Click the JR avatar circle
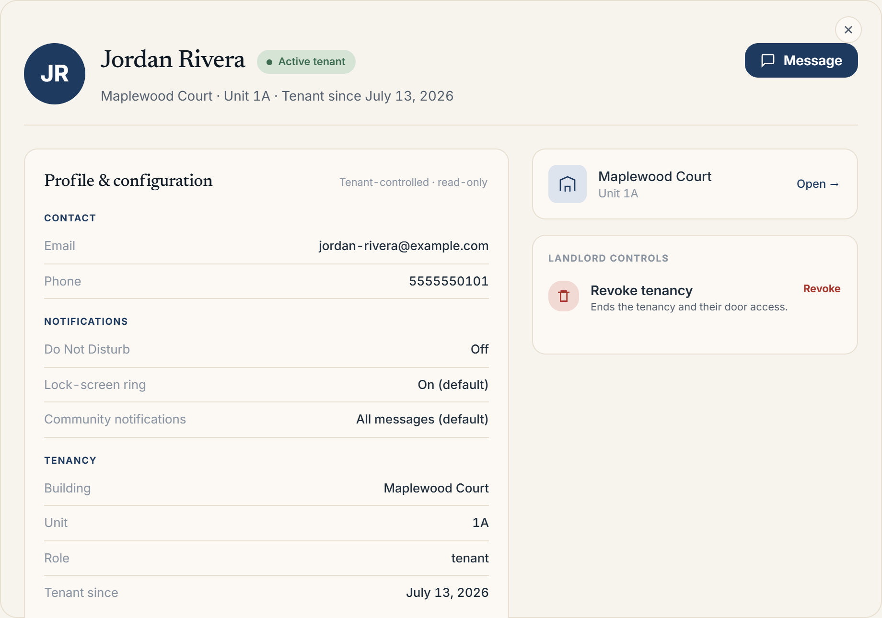This screenshot has width=882, height=618. pos(55,74)
